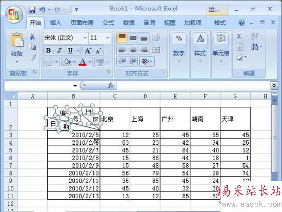Insert function using fx button
Screen dimensions: 282x212
111,85
